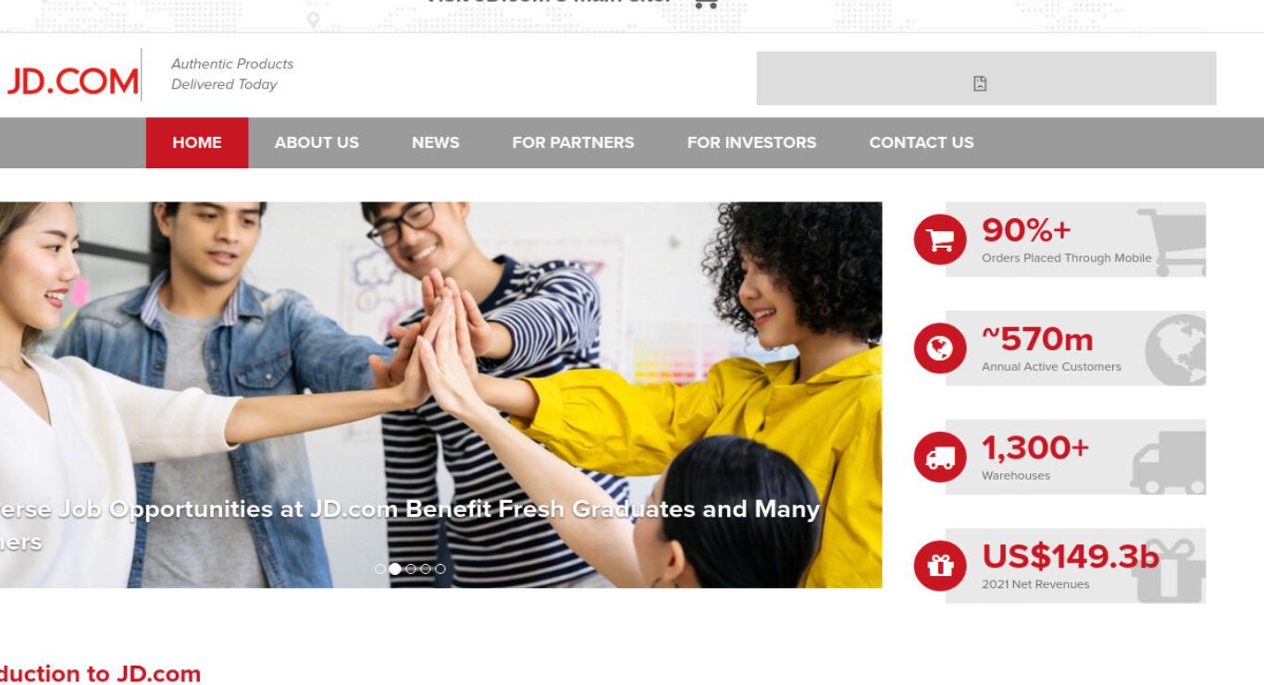The height and width of the screenshot is (685, 1264).
Task: Select the fourth carousel slide dot
Action: (x=425, y=569)
